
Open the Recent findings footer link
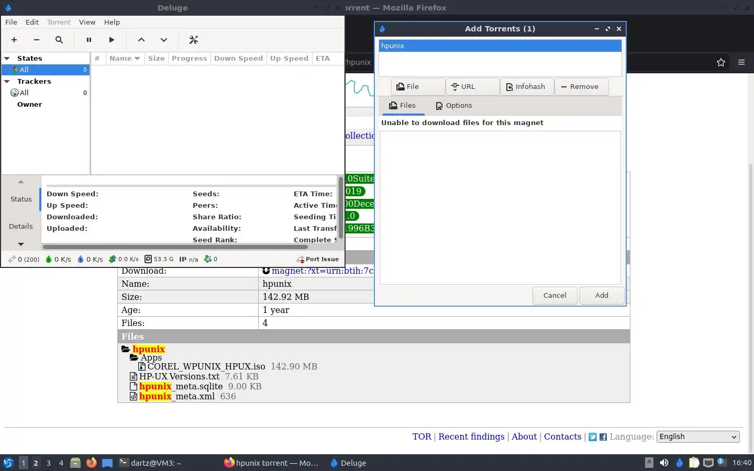[471, 436]
